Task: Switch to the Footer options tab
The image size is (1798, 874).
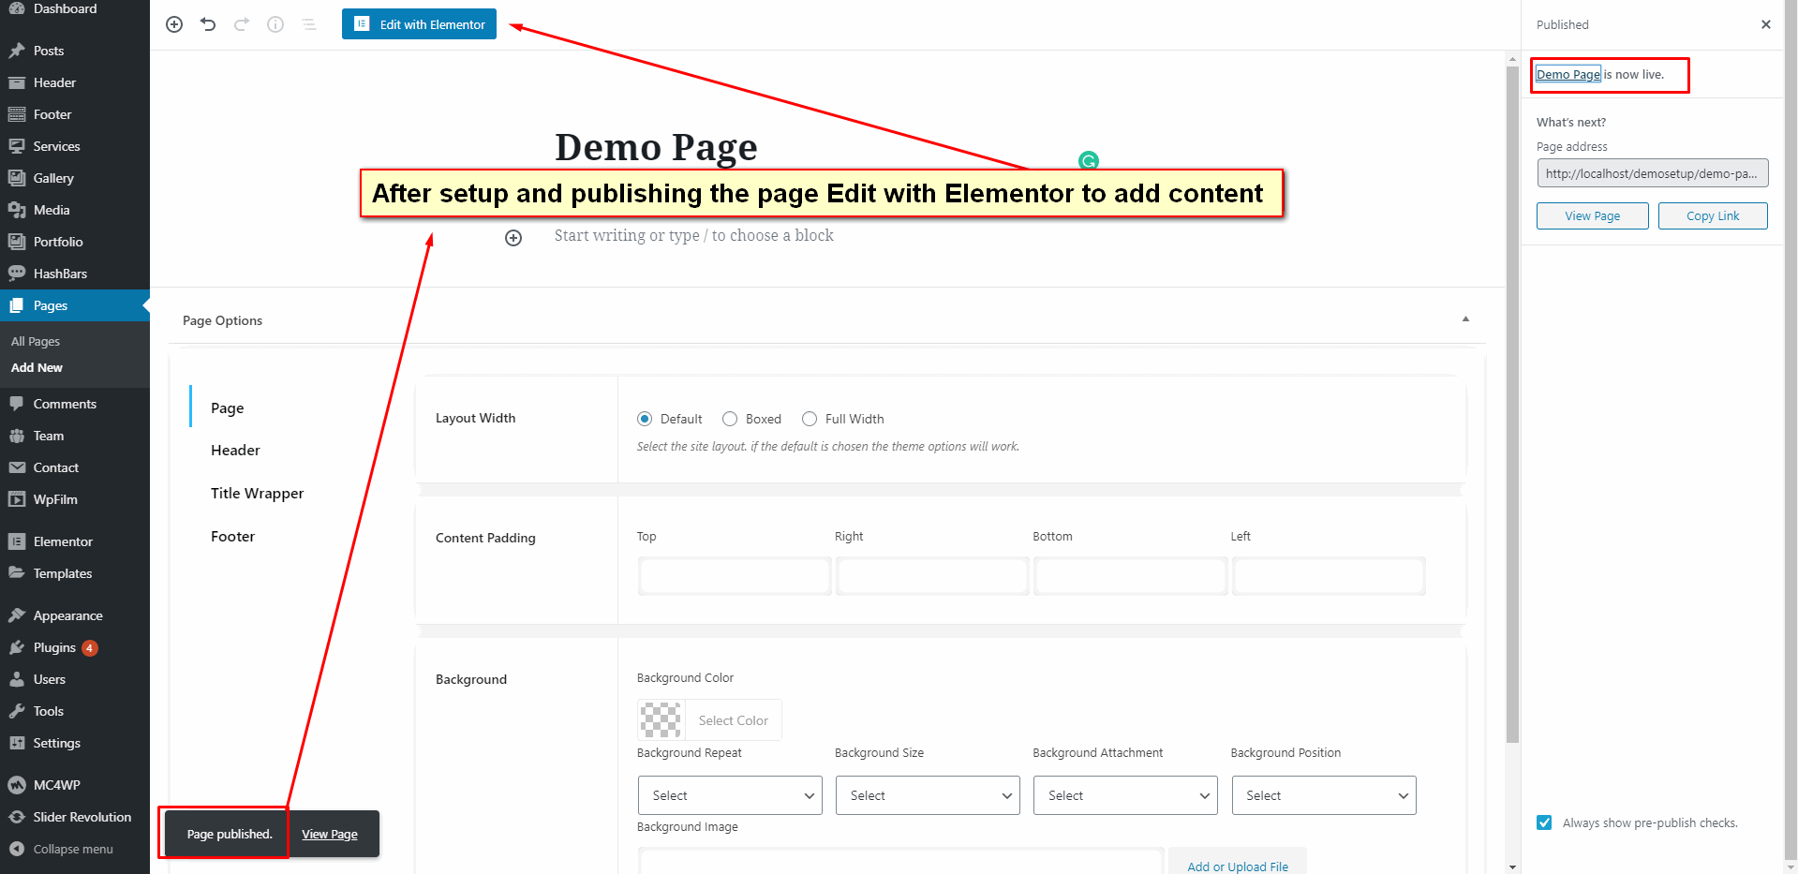Action: click(x=232, y=537)
